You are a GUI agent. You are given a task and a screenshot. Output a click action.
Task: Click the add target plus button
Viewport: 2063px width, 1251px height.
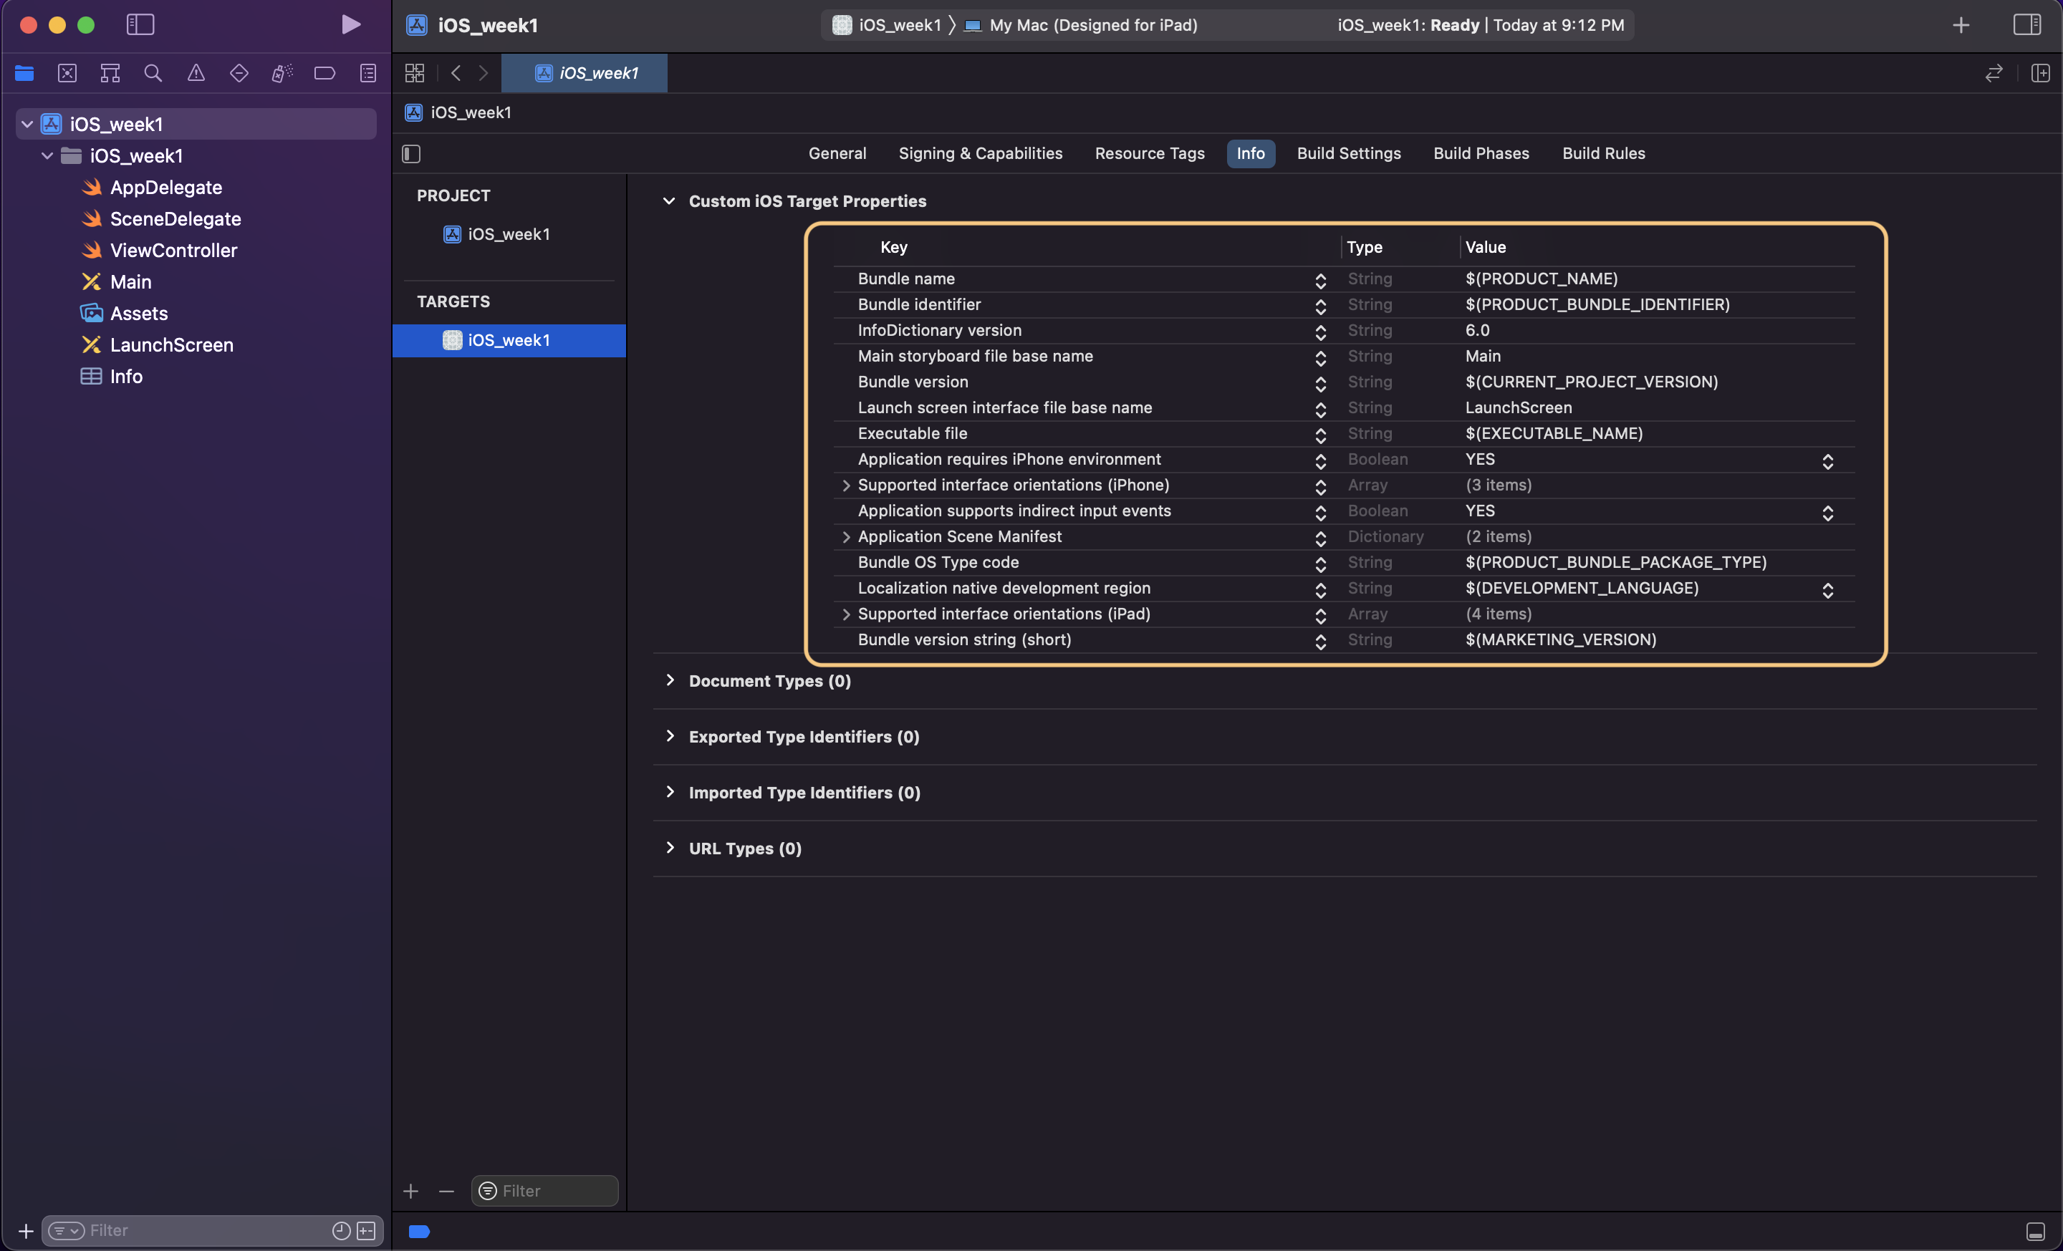tap(410, 1190)
